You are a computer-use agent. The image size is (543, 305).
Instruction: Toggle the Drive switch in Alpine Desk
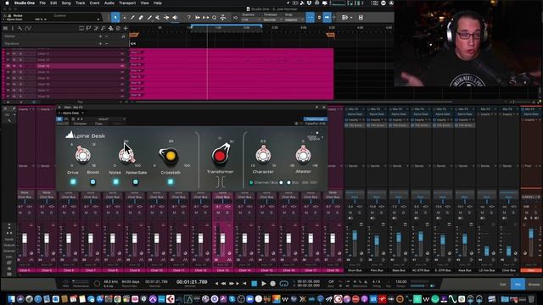tap(73, 181)
